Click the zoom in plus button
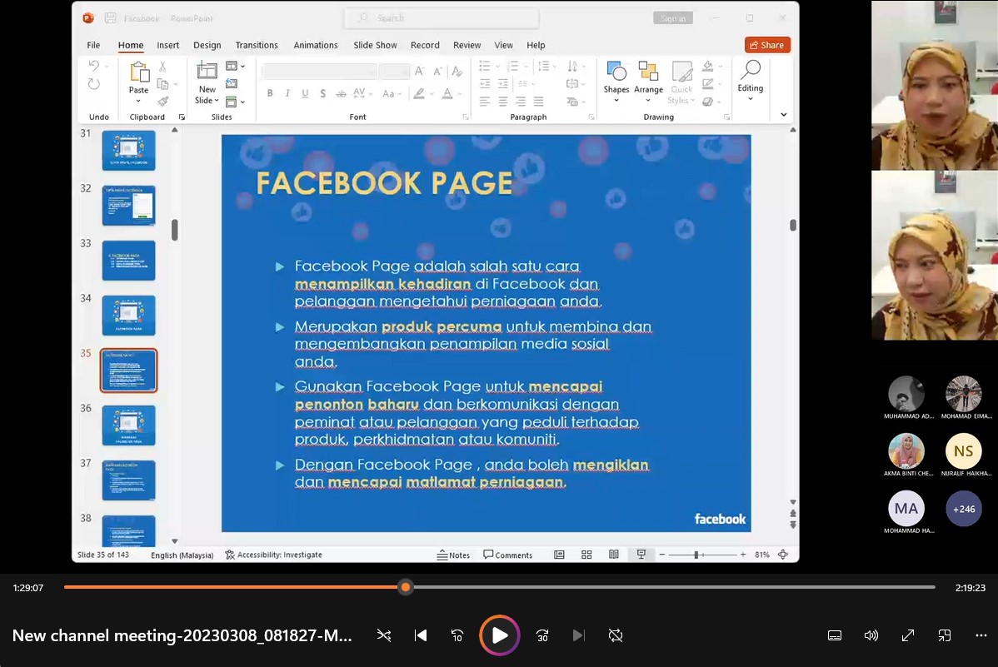The height and width of the screenshot is (667, 998). 743,555
